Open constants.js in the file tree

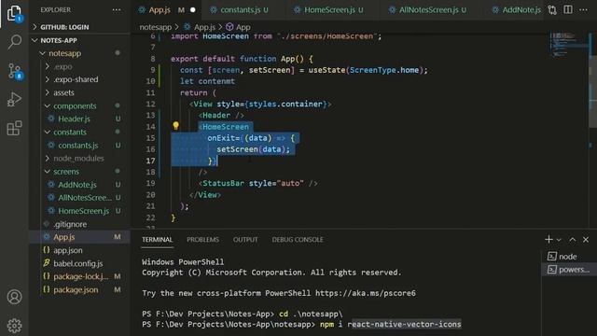click(80, 146)
